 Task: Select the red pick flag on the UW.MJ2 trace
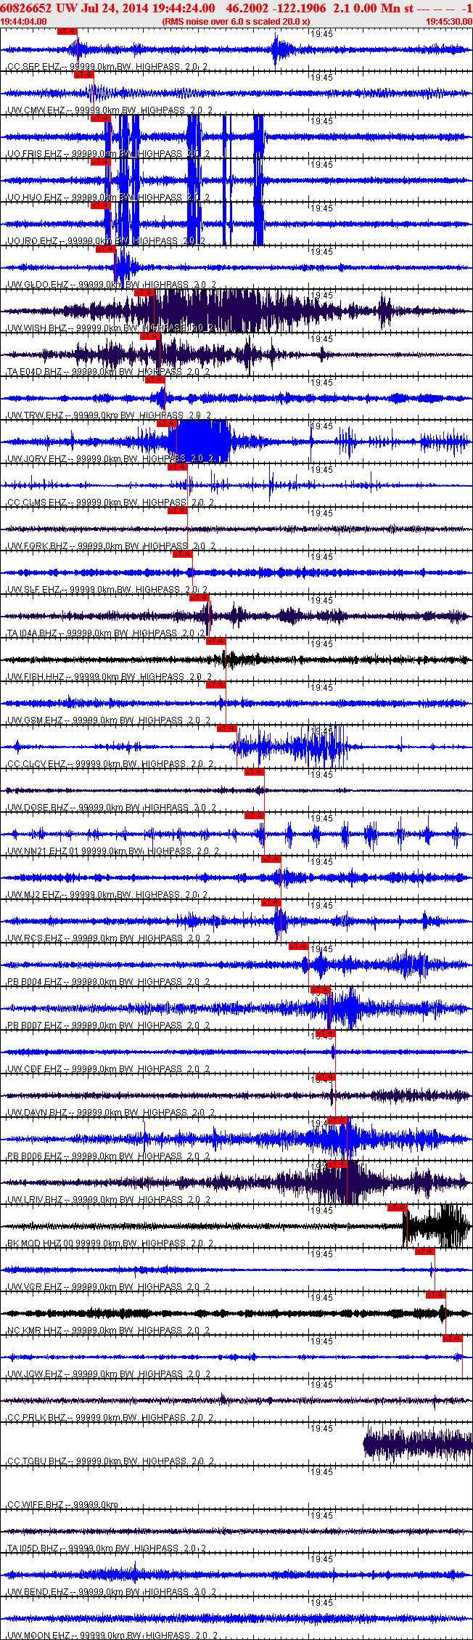pyautogui.click(x=271, y=859)
